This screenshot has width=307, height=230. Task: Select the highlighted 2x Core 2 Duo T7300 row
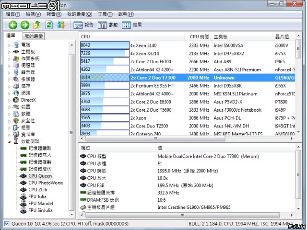(x=188, y=78)
